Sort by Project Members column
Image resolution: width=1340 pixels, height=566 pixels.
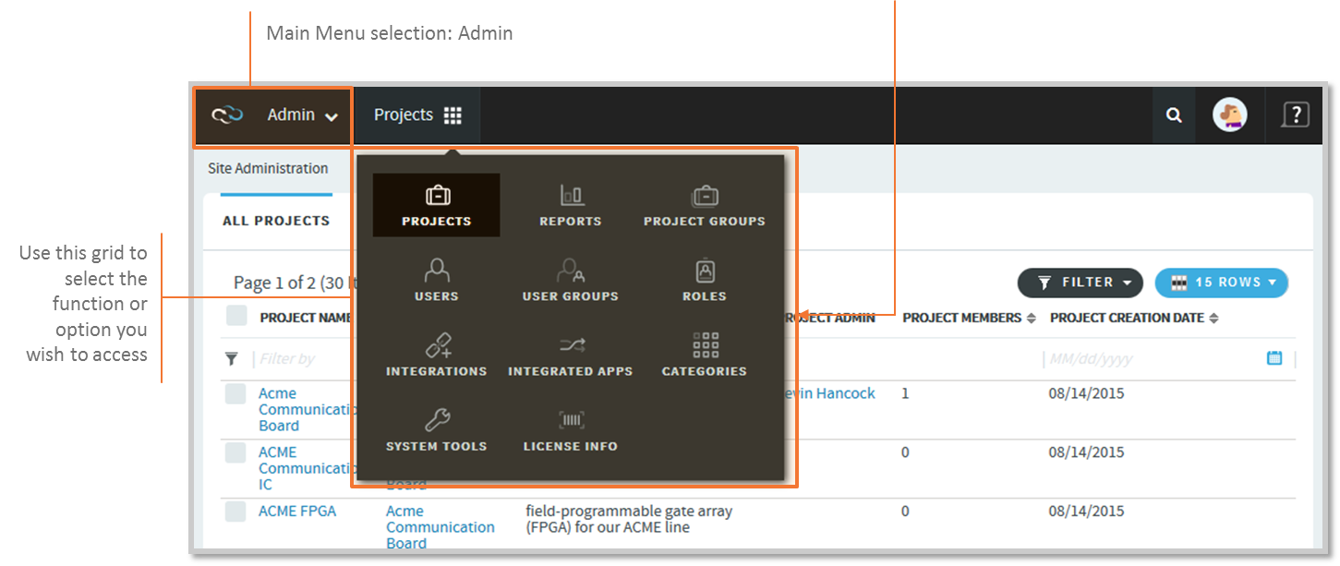tap(969, 318)
